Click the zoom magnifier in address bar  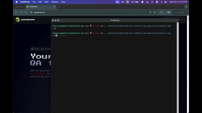150,13
